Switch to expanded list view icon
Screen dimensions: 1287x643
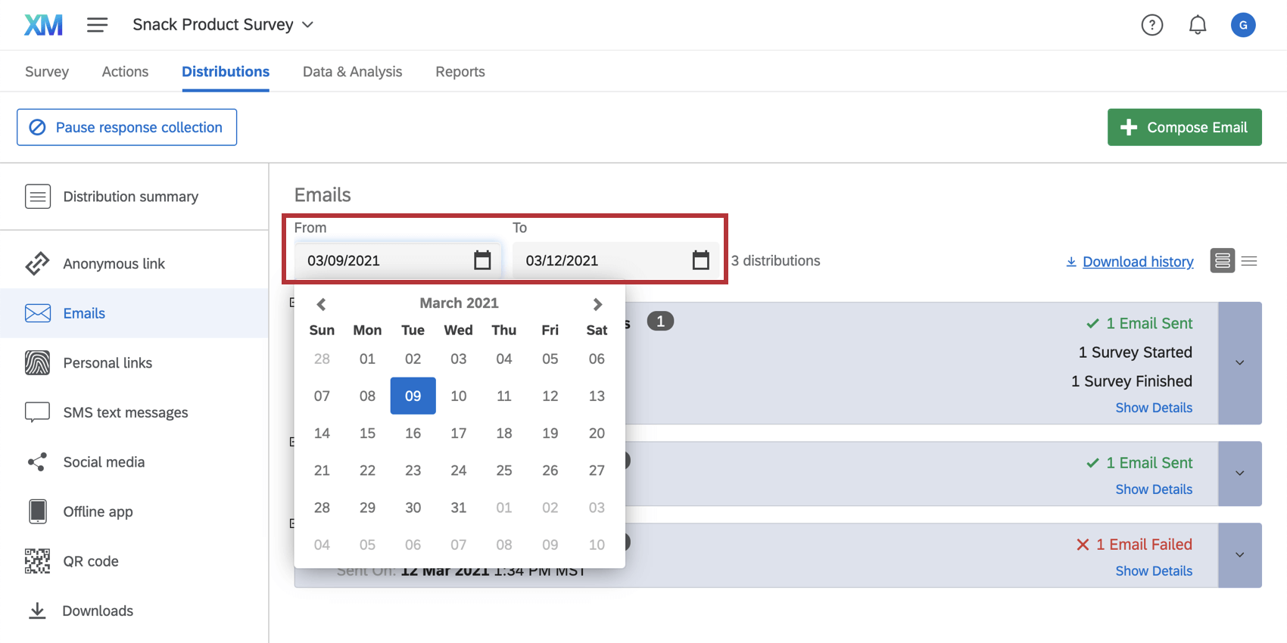click(1222, 261)
